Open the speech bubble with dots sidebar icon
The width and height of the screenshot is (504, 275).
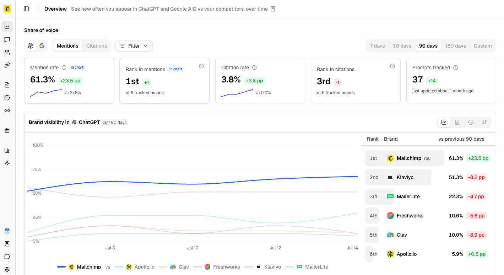point(7,98)
